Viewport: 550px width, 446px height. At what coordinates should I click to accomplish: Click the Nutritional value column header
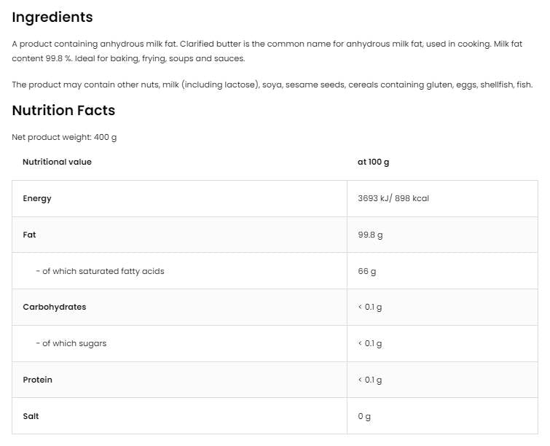[57, 162]
